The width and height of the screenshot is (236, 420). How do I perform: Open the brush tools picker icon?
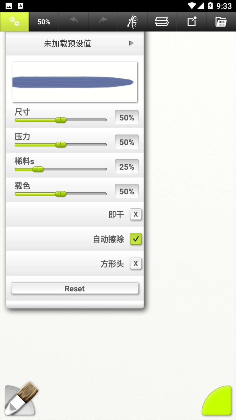(132, 21)
